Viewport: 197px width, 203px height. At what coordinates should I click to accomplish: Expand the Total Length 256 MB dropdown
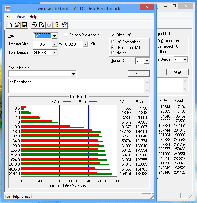(x=54, y=53)
